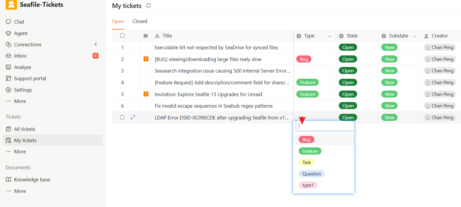Open 'Invitation: Explore Seafile 13 Upgrades' ticket

tap(208, 94)
